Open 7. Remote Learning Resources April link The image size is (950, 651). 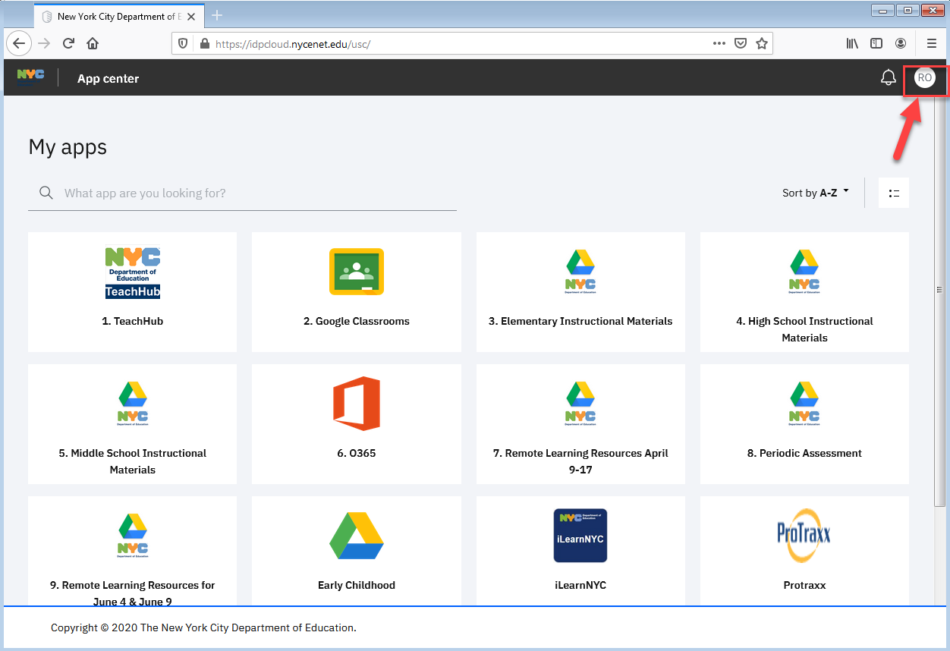580,461
